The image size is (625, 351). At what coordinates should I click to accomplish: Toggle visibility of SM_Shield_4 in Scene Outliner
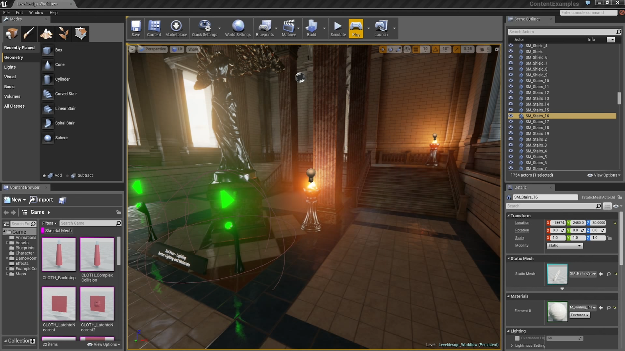tap(511, 46)
